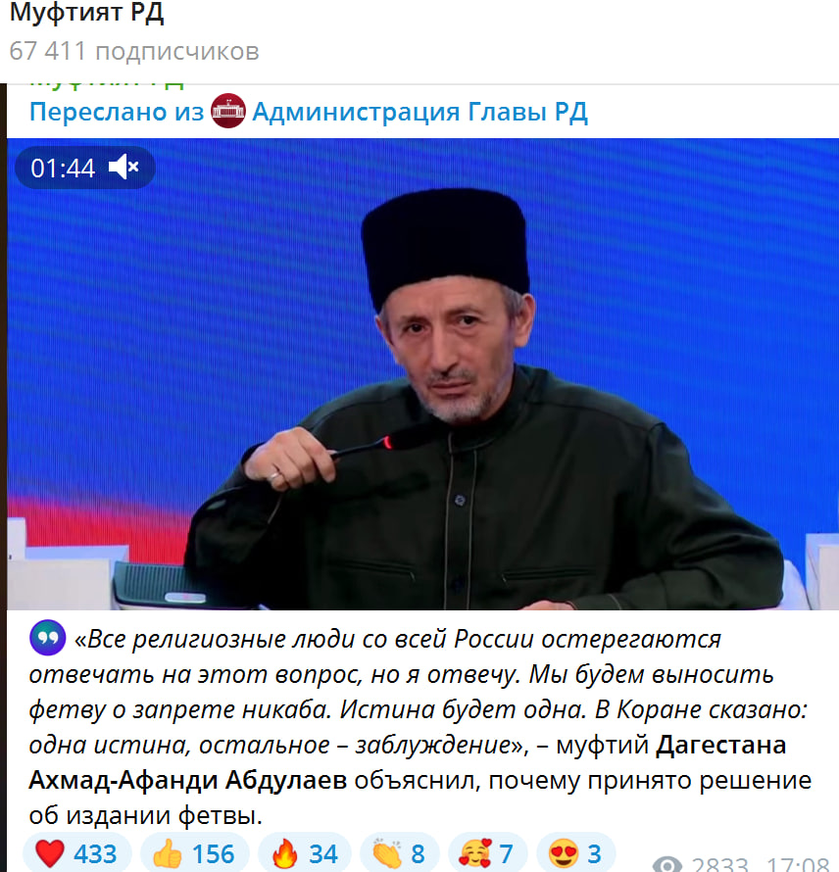Click the Администрация Главы РД channel avatar
839x872 pixels.
[x=228, y=112]
